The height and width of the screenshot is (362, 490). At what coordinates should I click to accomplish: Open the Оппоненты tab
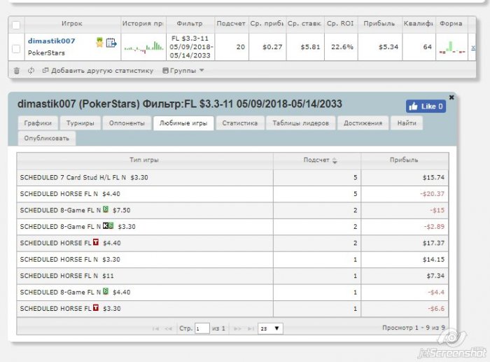coord(127,123)
